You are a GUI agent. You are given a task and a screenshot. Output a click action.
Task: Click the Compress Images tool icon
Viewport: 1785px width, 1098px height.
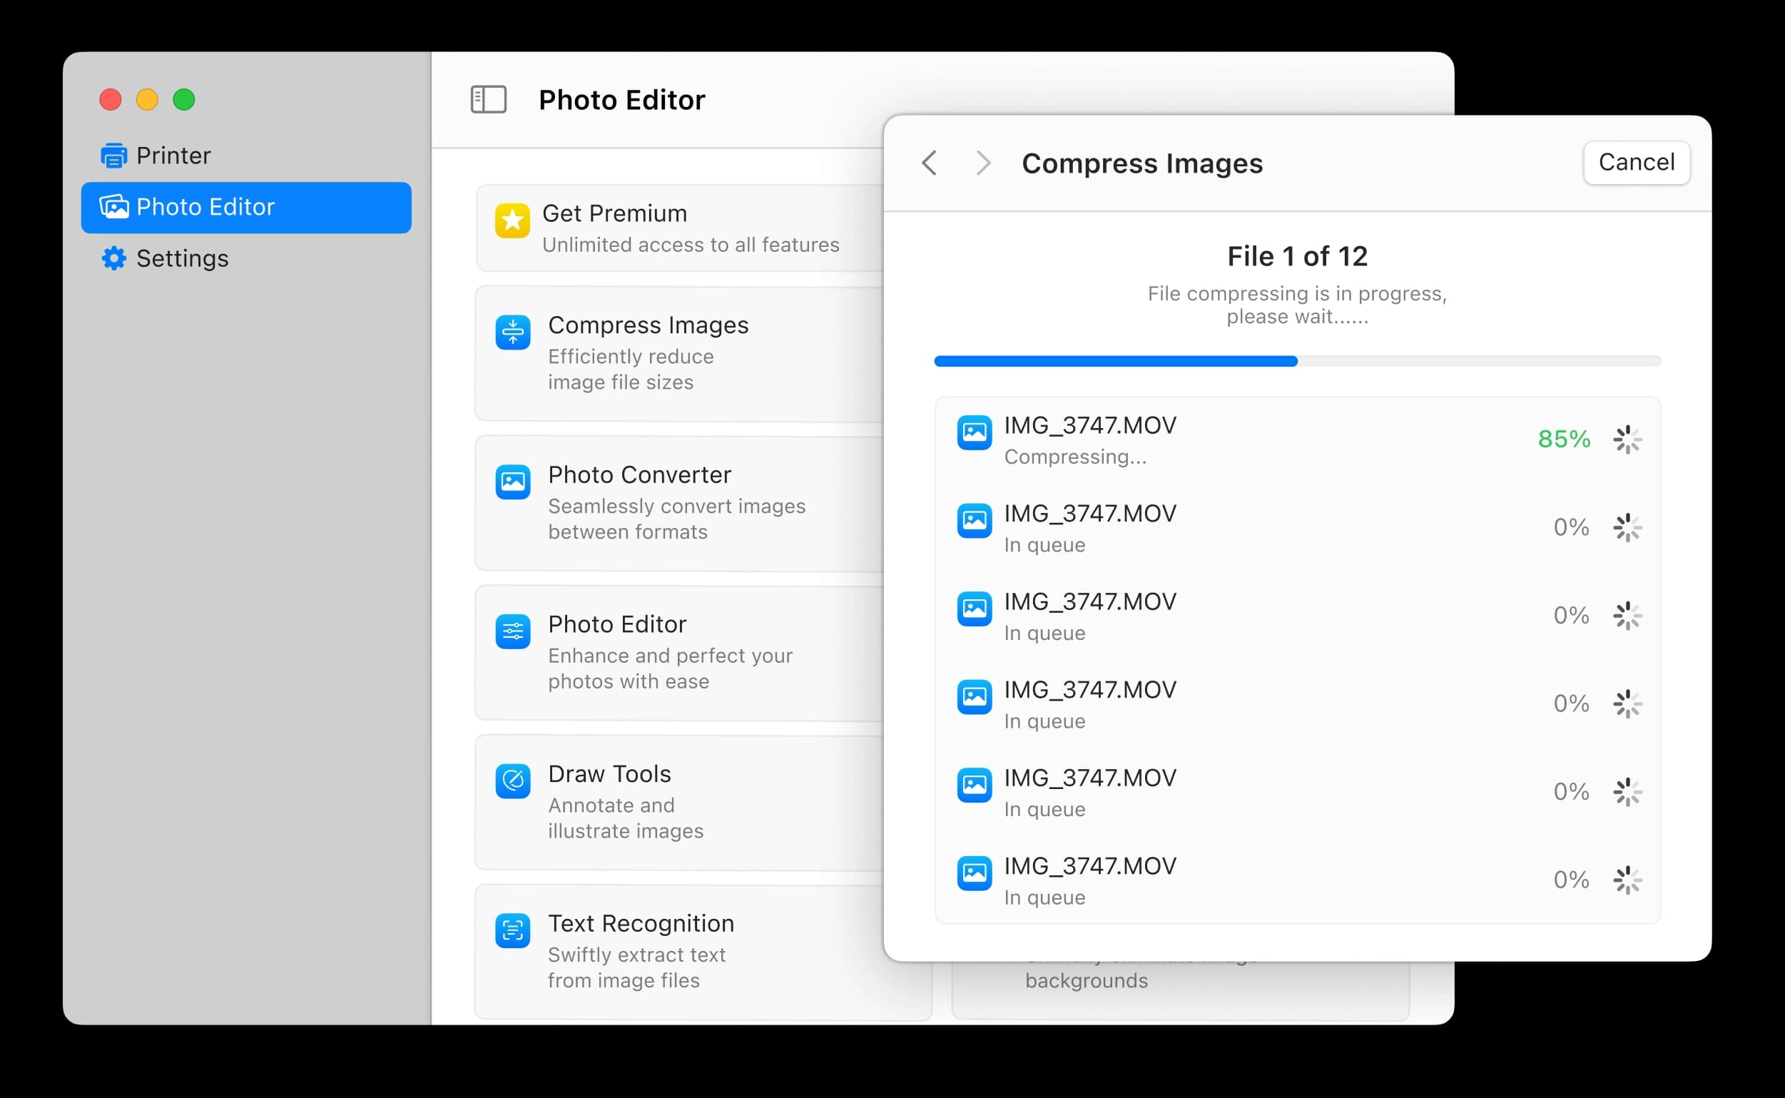pos(513,332)
